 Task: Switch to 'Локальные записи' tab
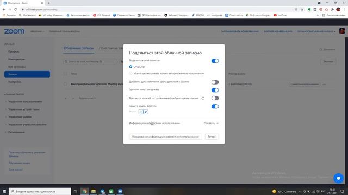coord(111,48)
